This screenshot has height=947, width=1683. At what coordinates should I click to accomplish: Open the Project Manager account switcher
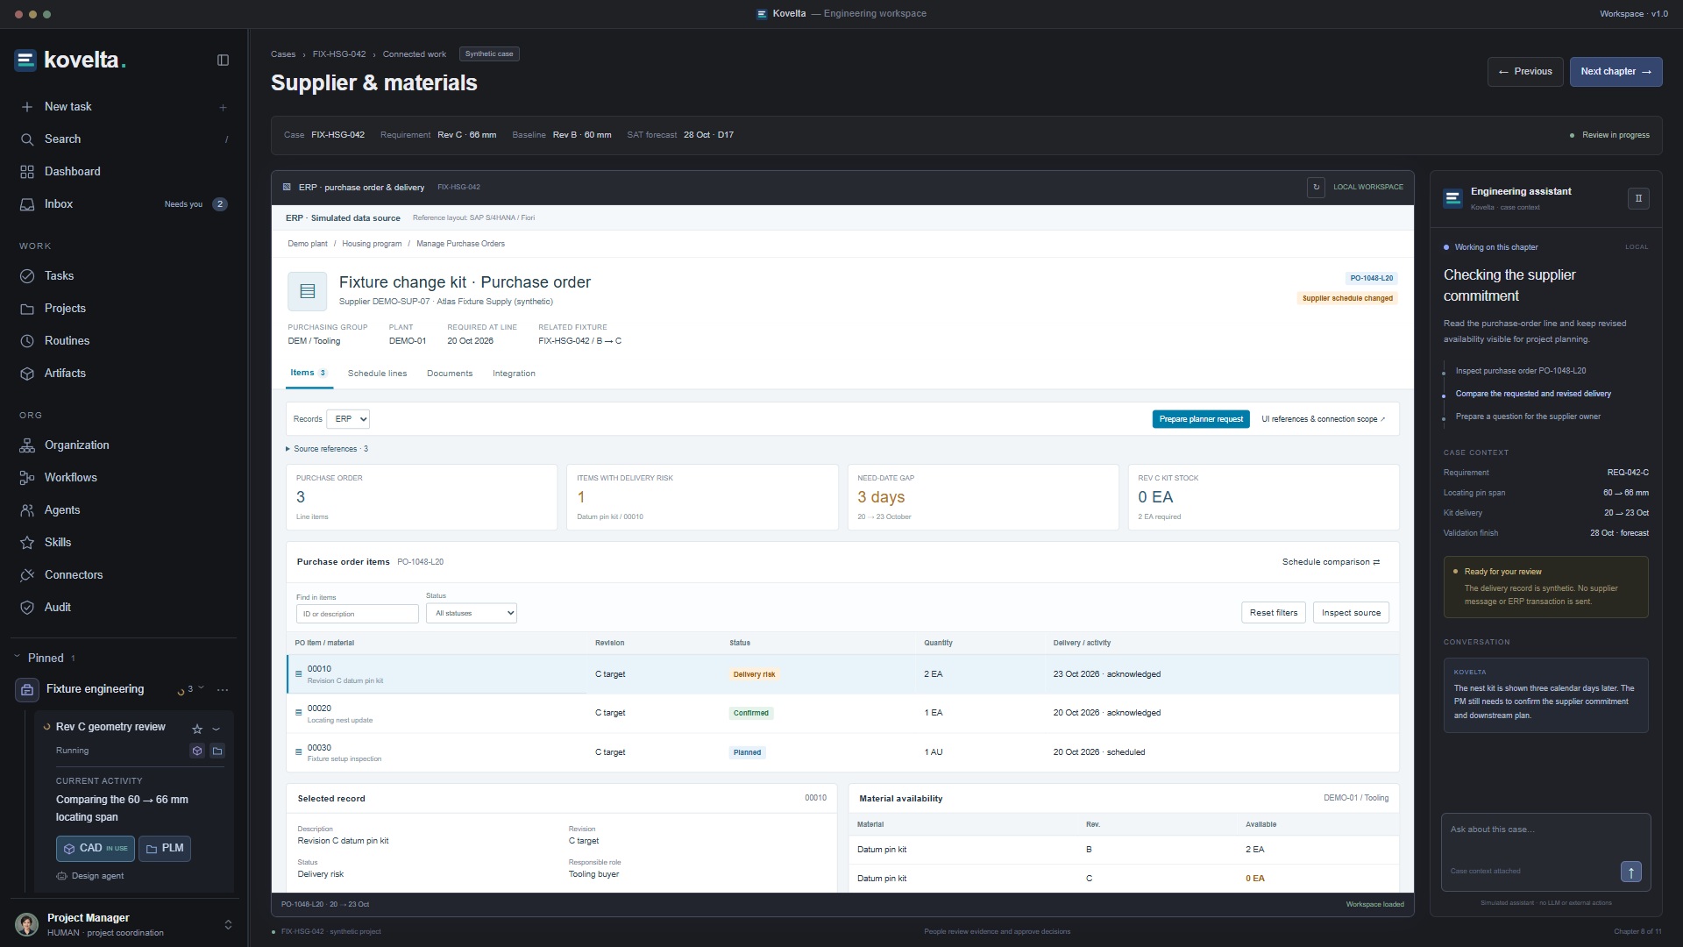click(x=228, y=924)
